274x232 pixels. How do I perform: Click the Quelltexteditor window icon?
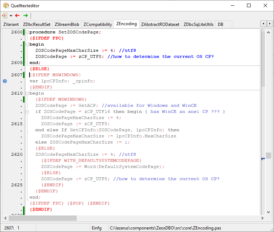point(6,6)
